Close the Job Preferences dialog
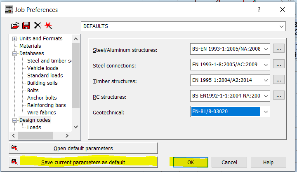This screenshot has height=172, width=297. (283, 9)
